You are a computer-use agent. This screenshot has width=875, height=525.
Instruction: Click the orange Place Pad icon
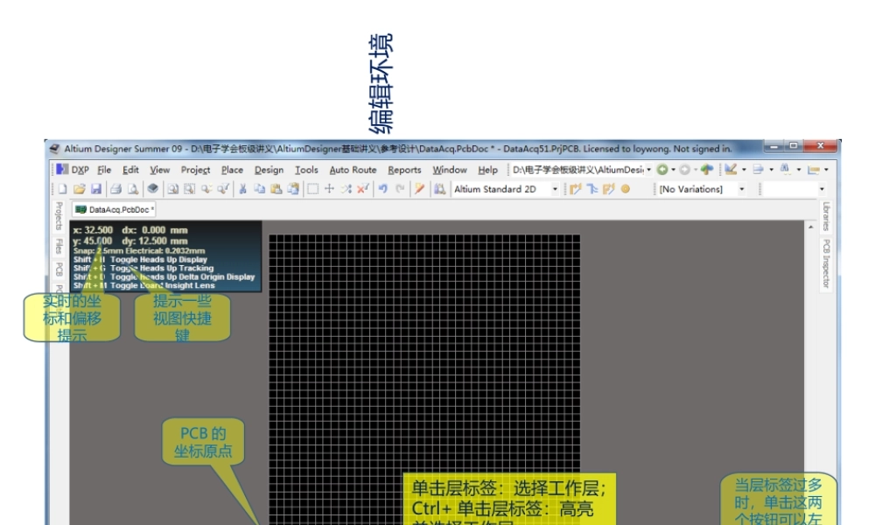pyautogui.click(x=626, y=189)
